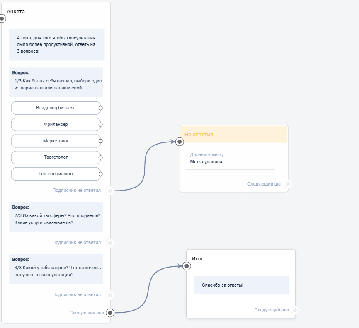
Task: Select the Тех. специалист answer option
Action: tap(56, 174)
